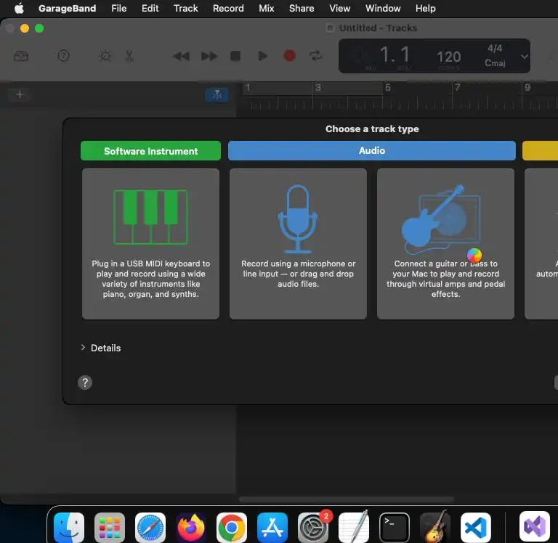Open the Record menu

[228, 8]
